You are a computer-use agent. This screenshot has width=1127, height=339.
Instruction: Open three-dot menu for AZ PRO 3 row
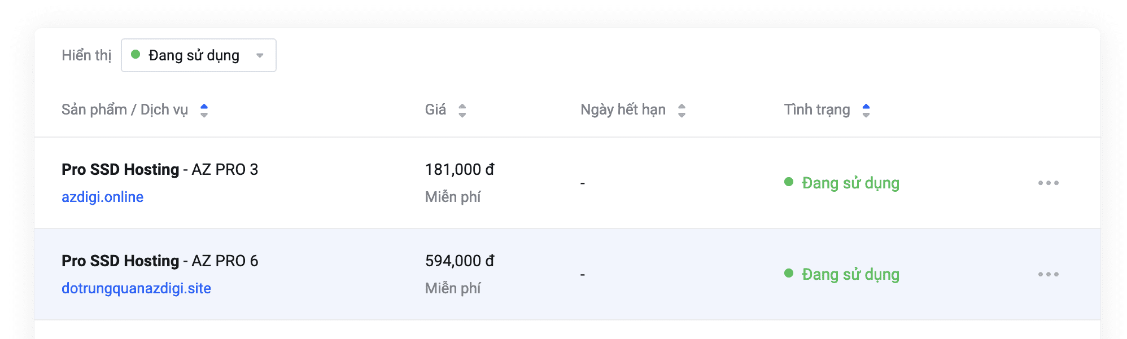point(1048,183)
